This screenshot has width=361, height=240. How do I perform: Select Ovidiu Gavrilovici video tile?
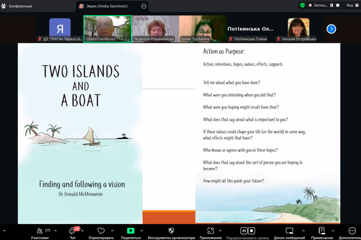click(107, 29)
